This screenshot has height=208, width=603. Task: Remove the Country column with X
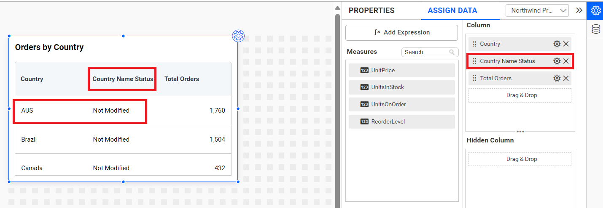click(566, 44)
